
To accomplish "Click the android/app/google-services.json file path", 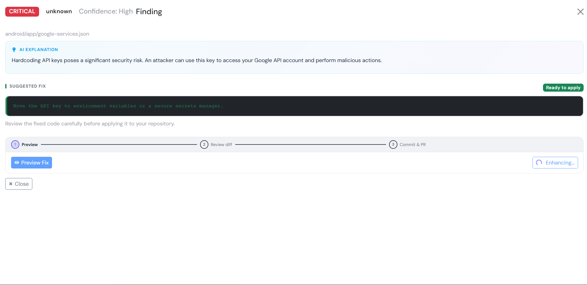I will coord(47,34).
